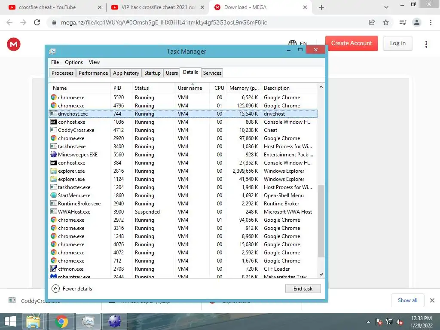Switch to the Users tab
440x330 pixels.
tap(172, 73)
